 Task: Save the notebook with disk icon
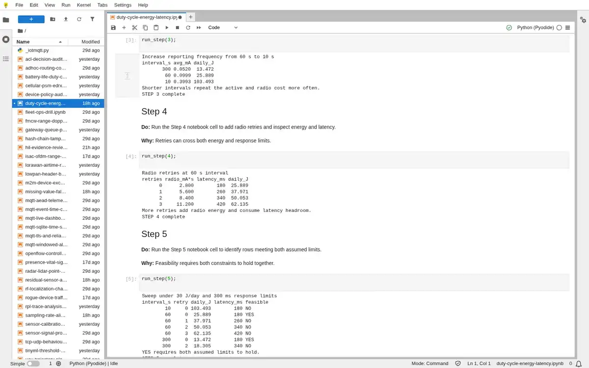113,27
